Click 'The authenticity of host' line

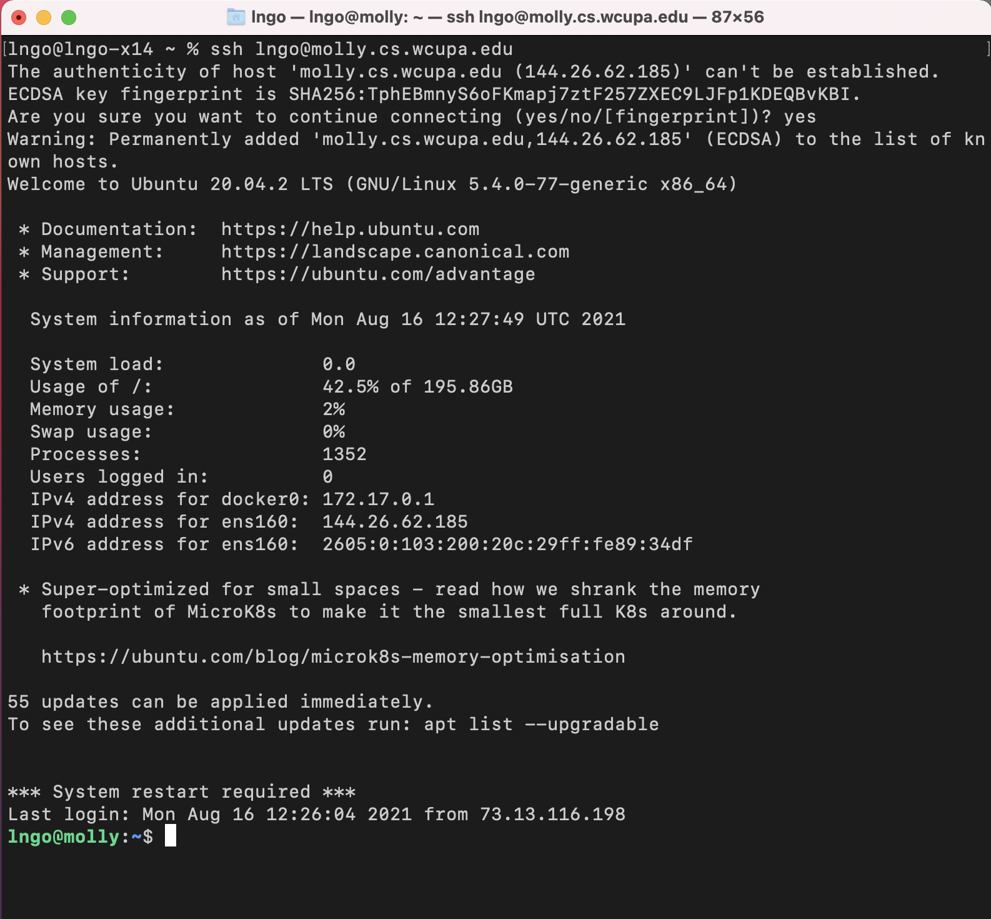(x=474, y=72)
